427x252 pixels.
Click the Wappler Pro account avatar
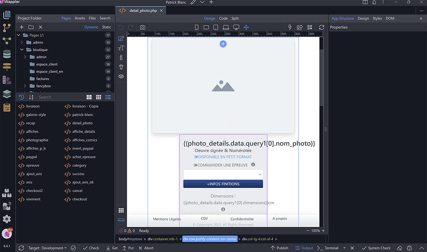7,233
